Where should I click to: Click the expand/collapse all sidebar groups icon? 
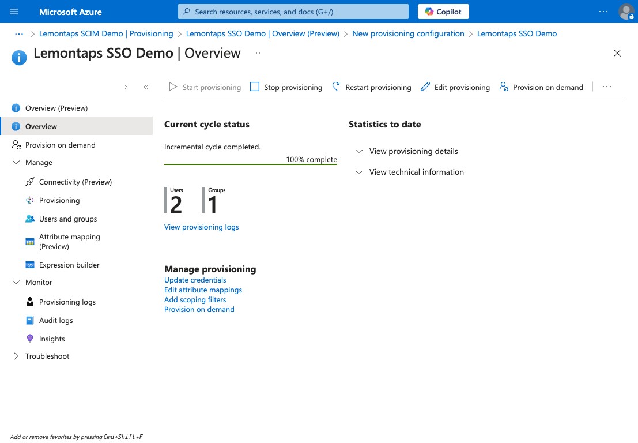pyautogui.click(x=126, y=87)
